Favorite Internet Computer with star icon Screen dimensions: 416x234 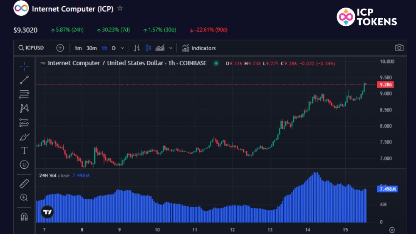120,8
